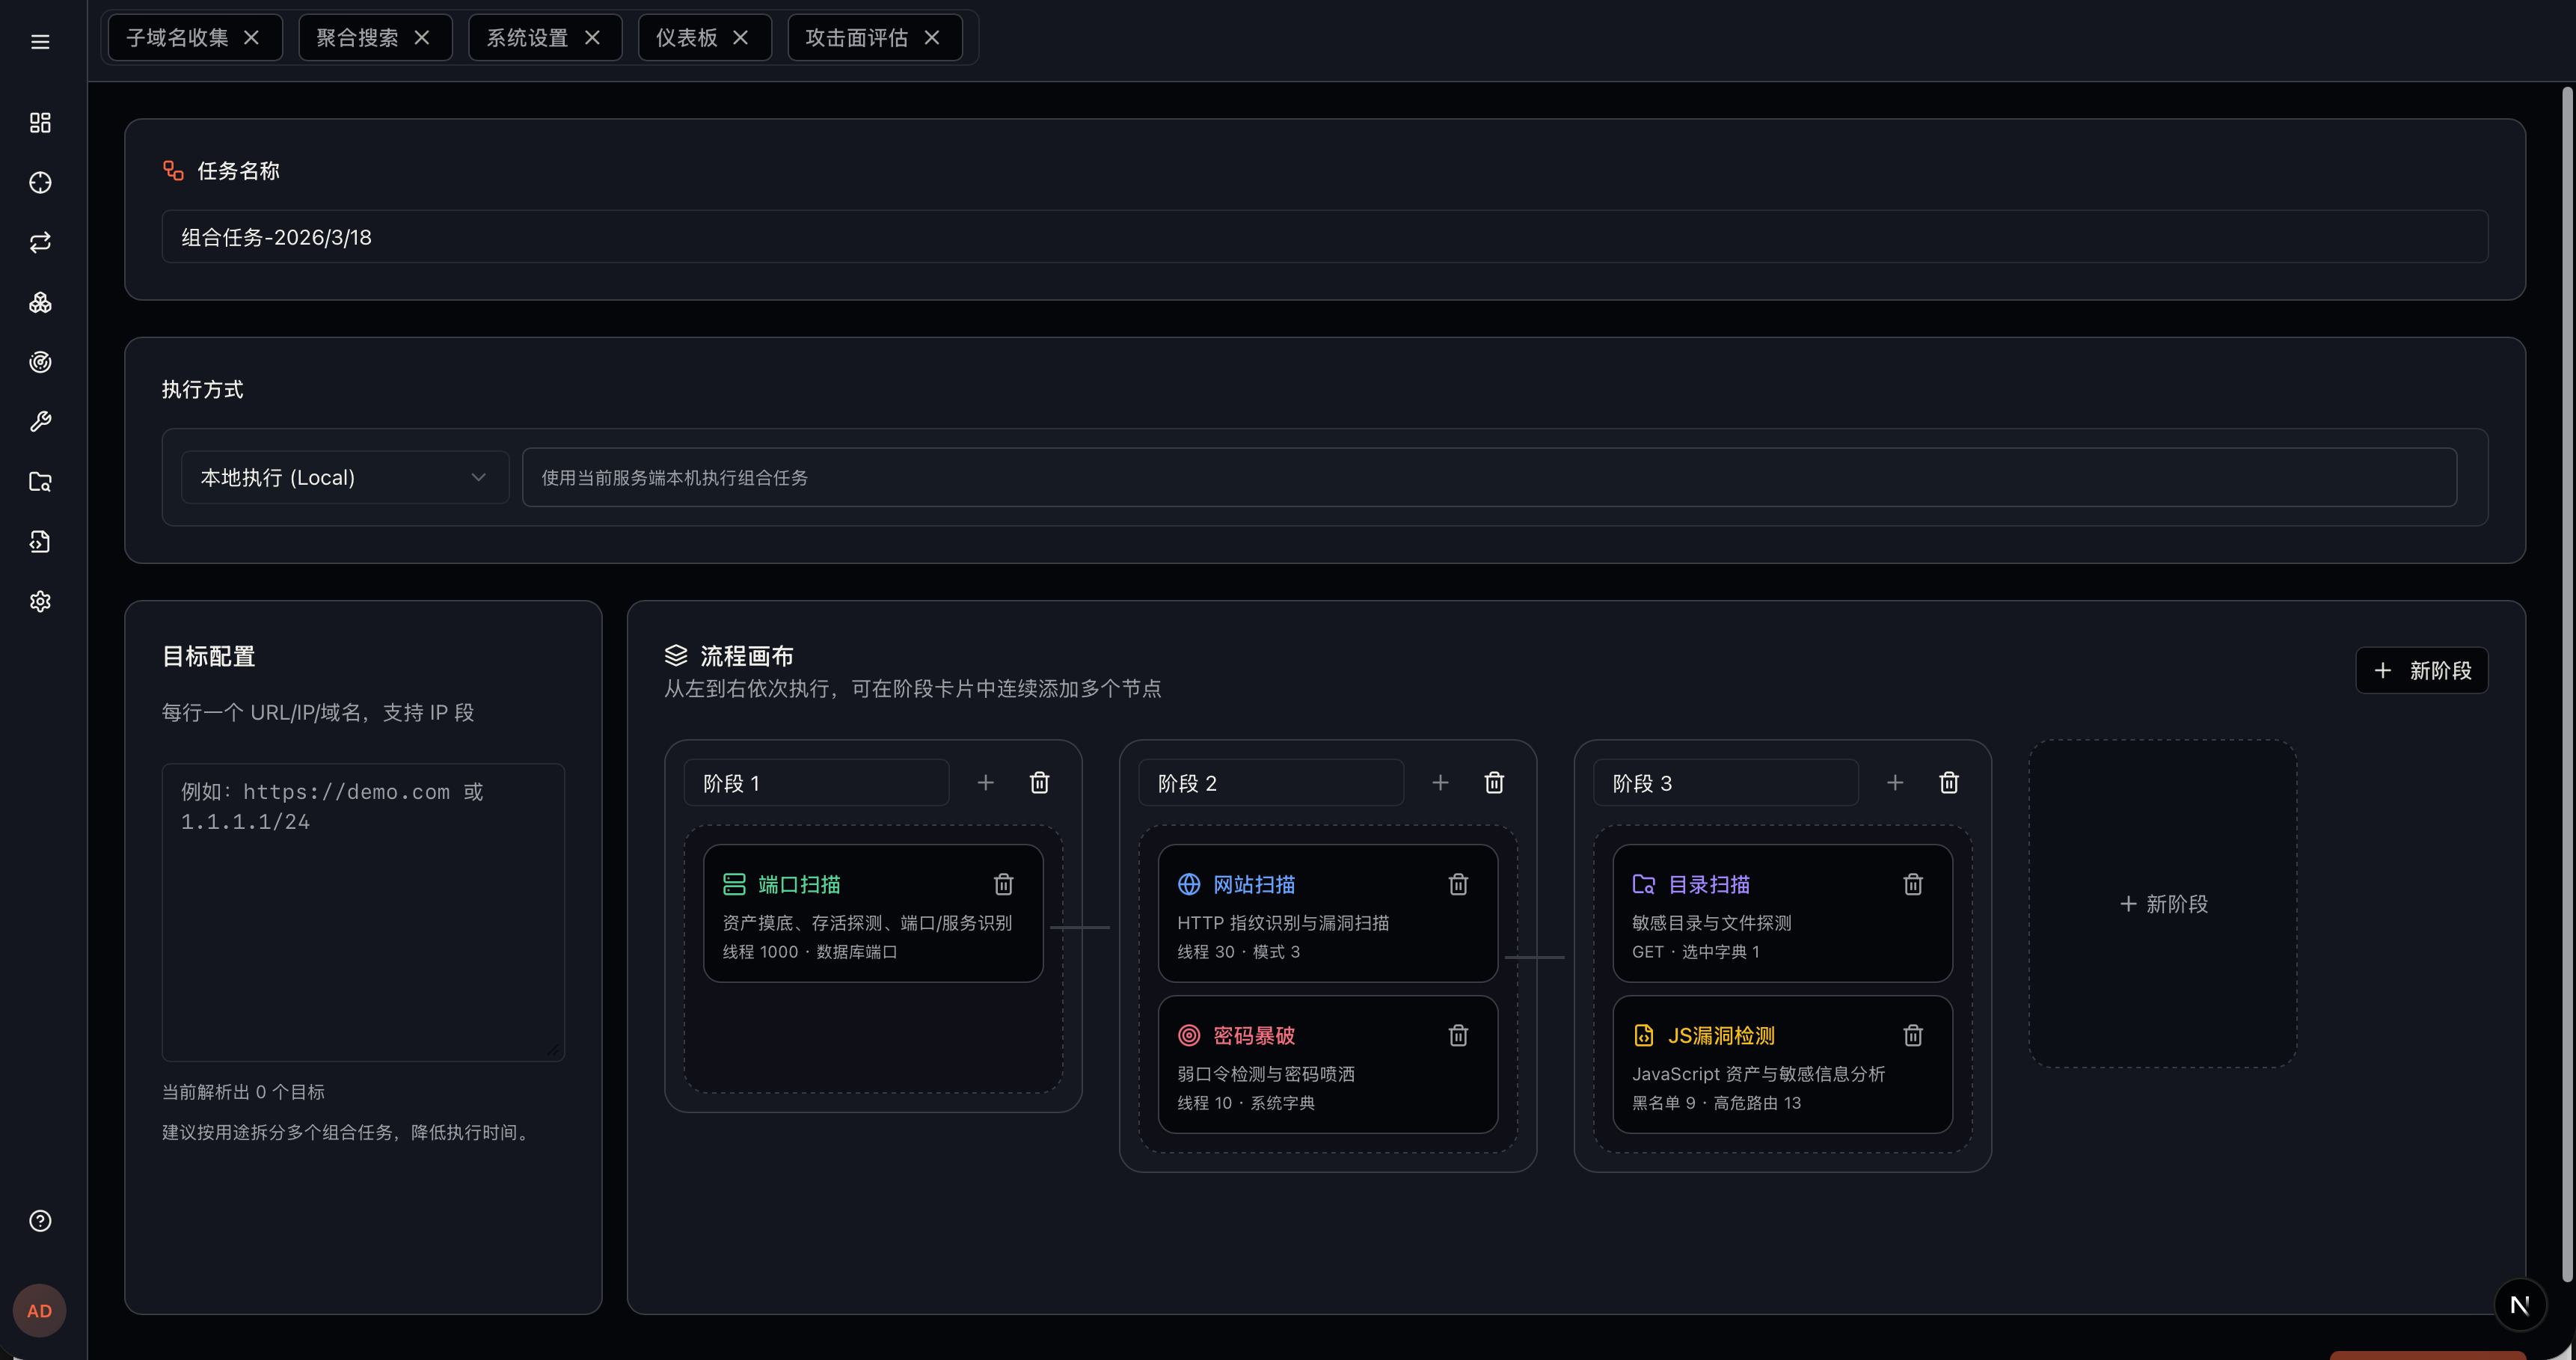This screenshot has height=1360, width=2576.
Task: Open the dashboard grid icon in sidebar
Action: pyautogui.click(x=40, y=122)
